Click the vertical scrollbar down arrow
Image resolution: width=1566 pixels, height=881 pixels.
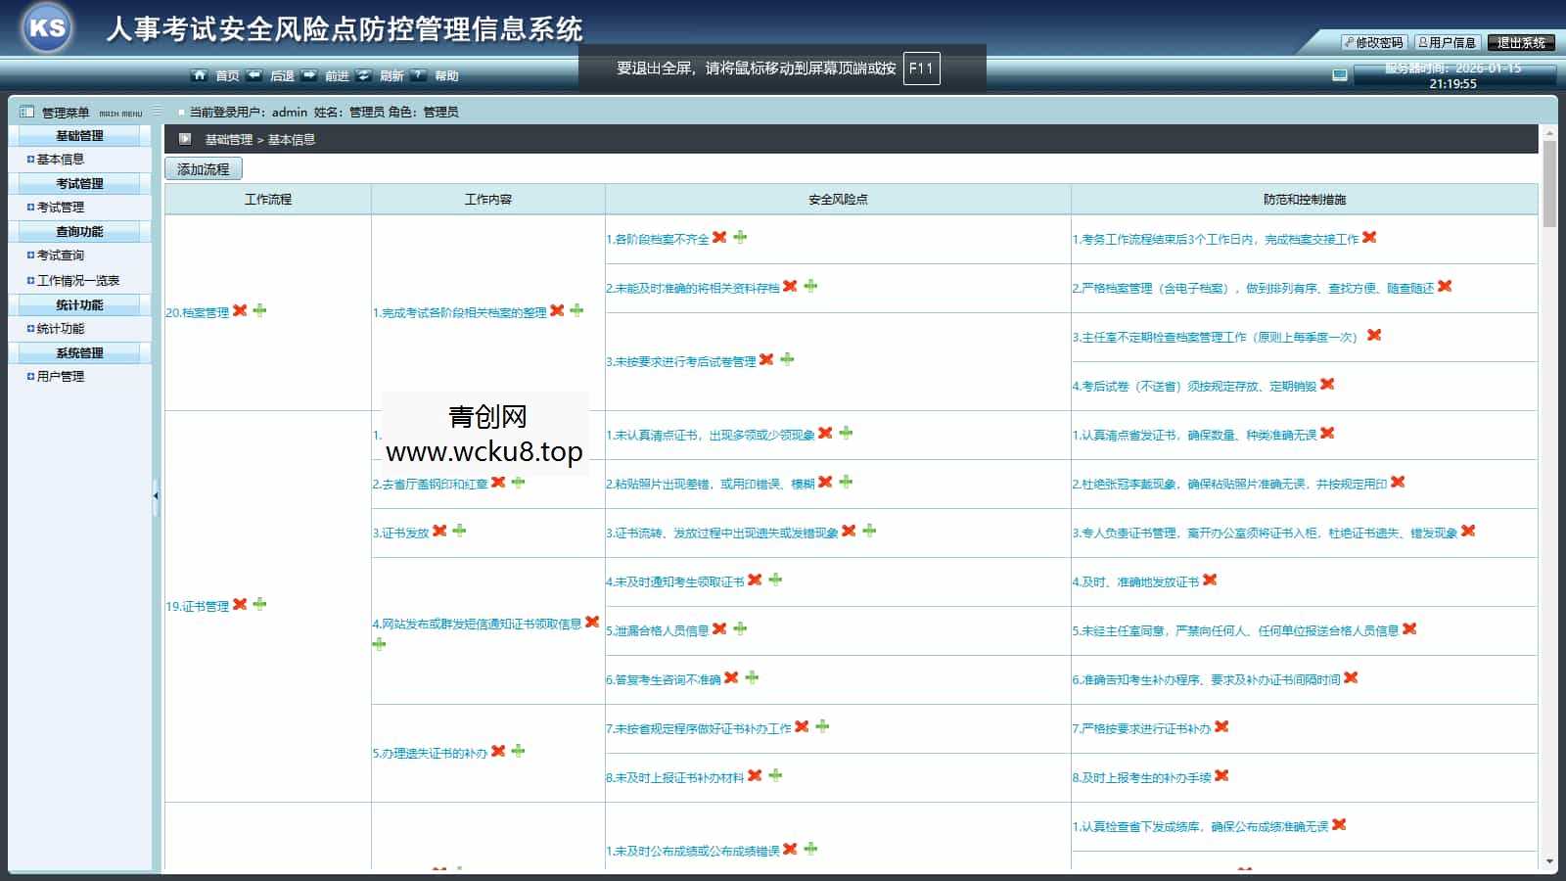point(1548,862)
